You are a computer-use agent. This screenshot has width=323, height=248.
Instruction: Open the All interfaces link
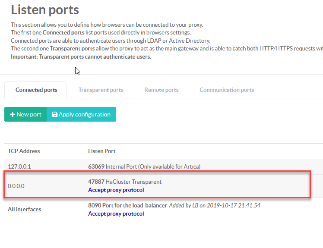(x=24, y=209)
